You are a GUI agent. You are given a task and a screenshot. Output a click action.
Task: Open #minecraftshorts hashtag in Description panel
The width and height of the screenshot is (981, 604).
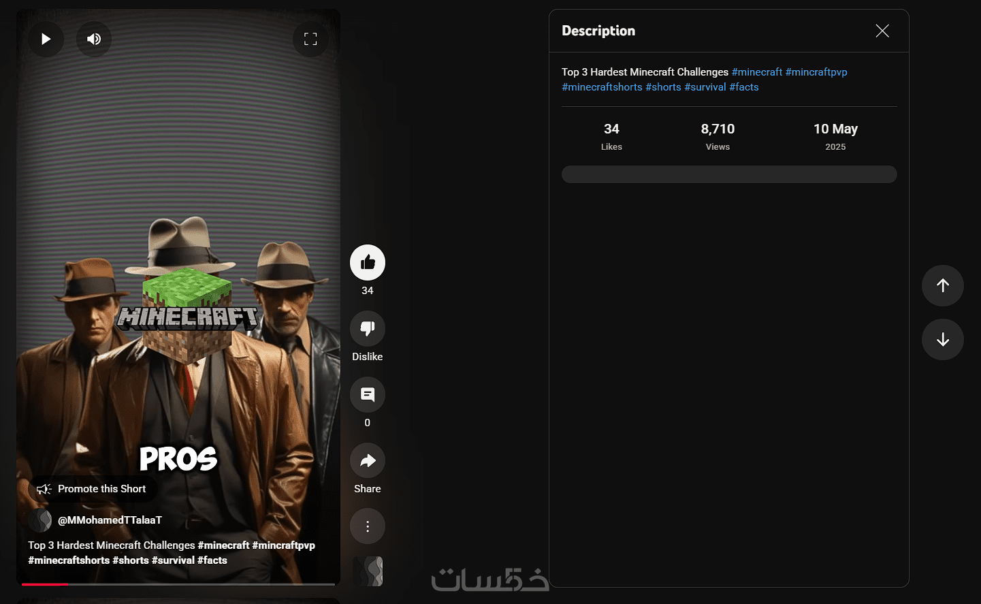point(602,87)
